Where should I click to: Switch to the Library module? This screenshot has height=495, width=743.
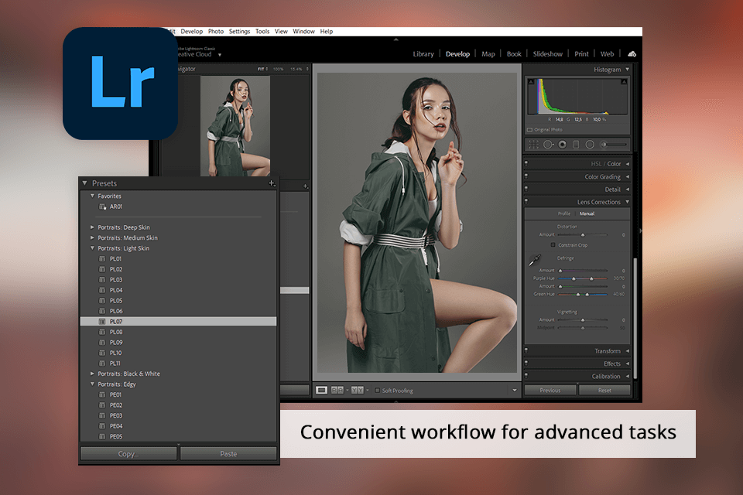click(423, 54)
